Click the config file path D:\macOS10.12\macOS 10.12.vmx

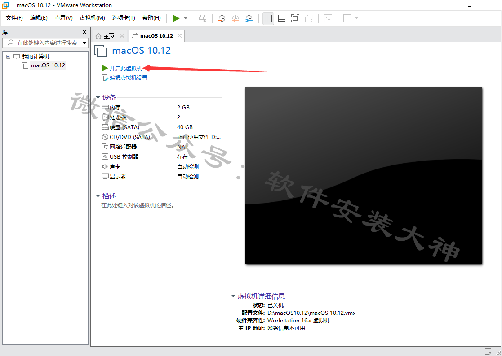click(311, 313)
